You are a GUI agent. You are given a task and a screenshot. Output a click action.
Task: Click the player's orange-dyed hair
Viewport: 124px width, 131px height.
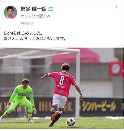65,67
